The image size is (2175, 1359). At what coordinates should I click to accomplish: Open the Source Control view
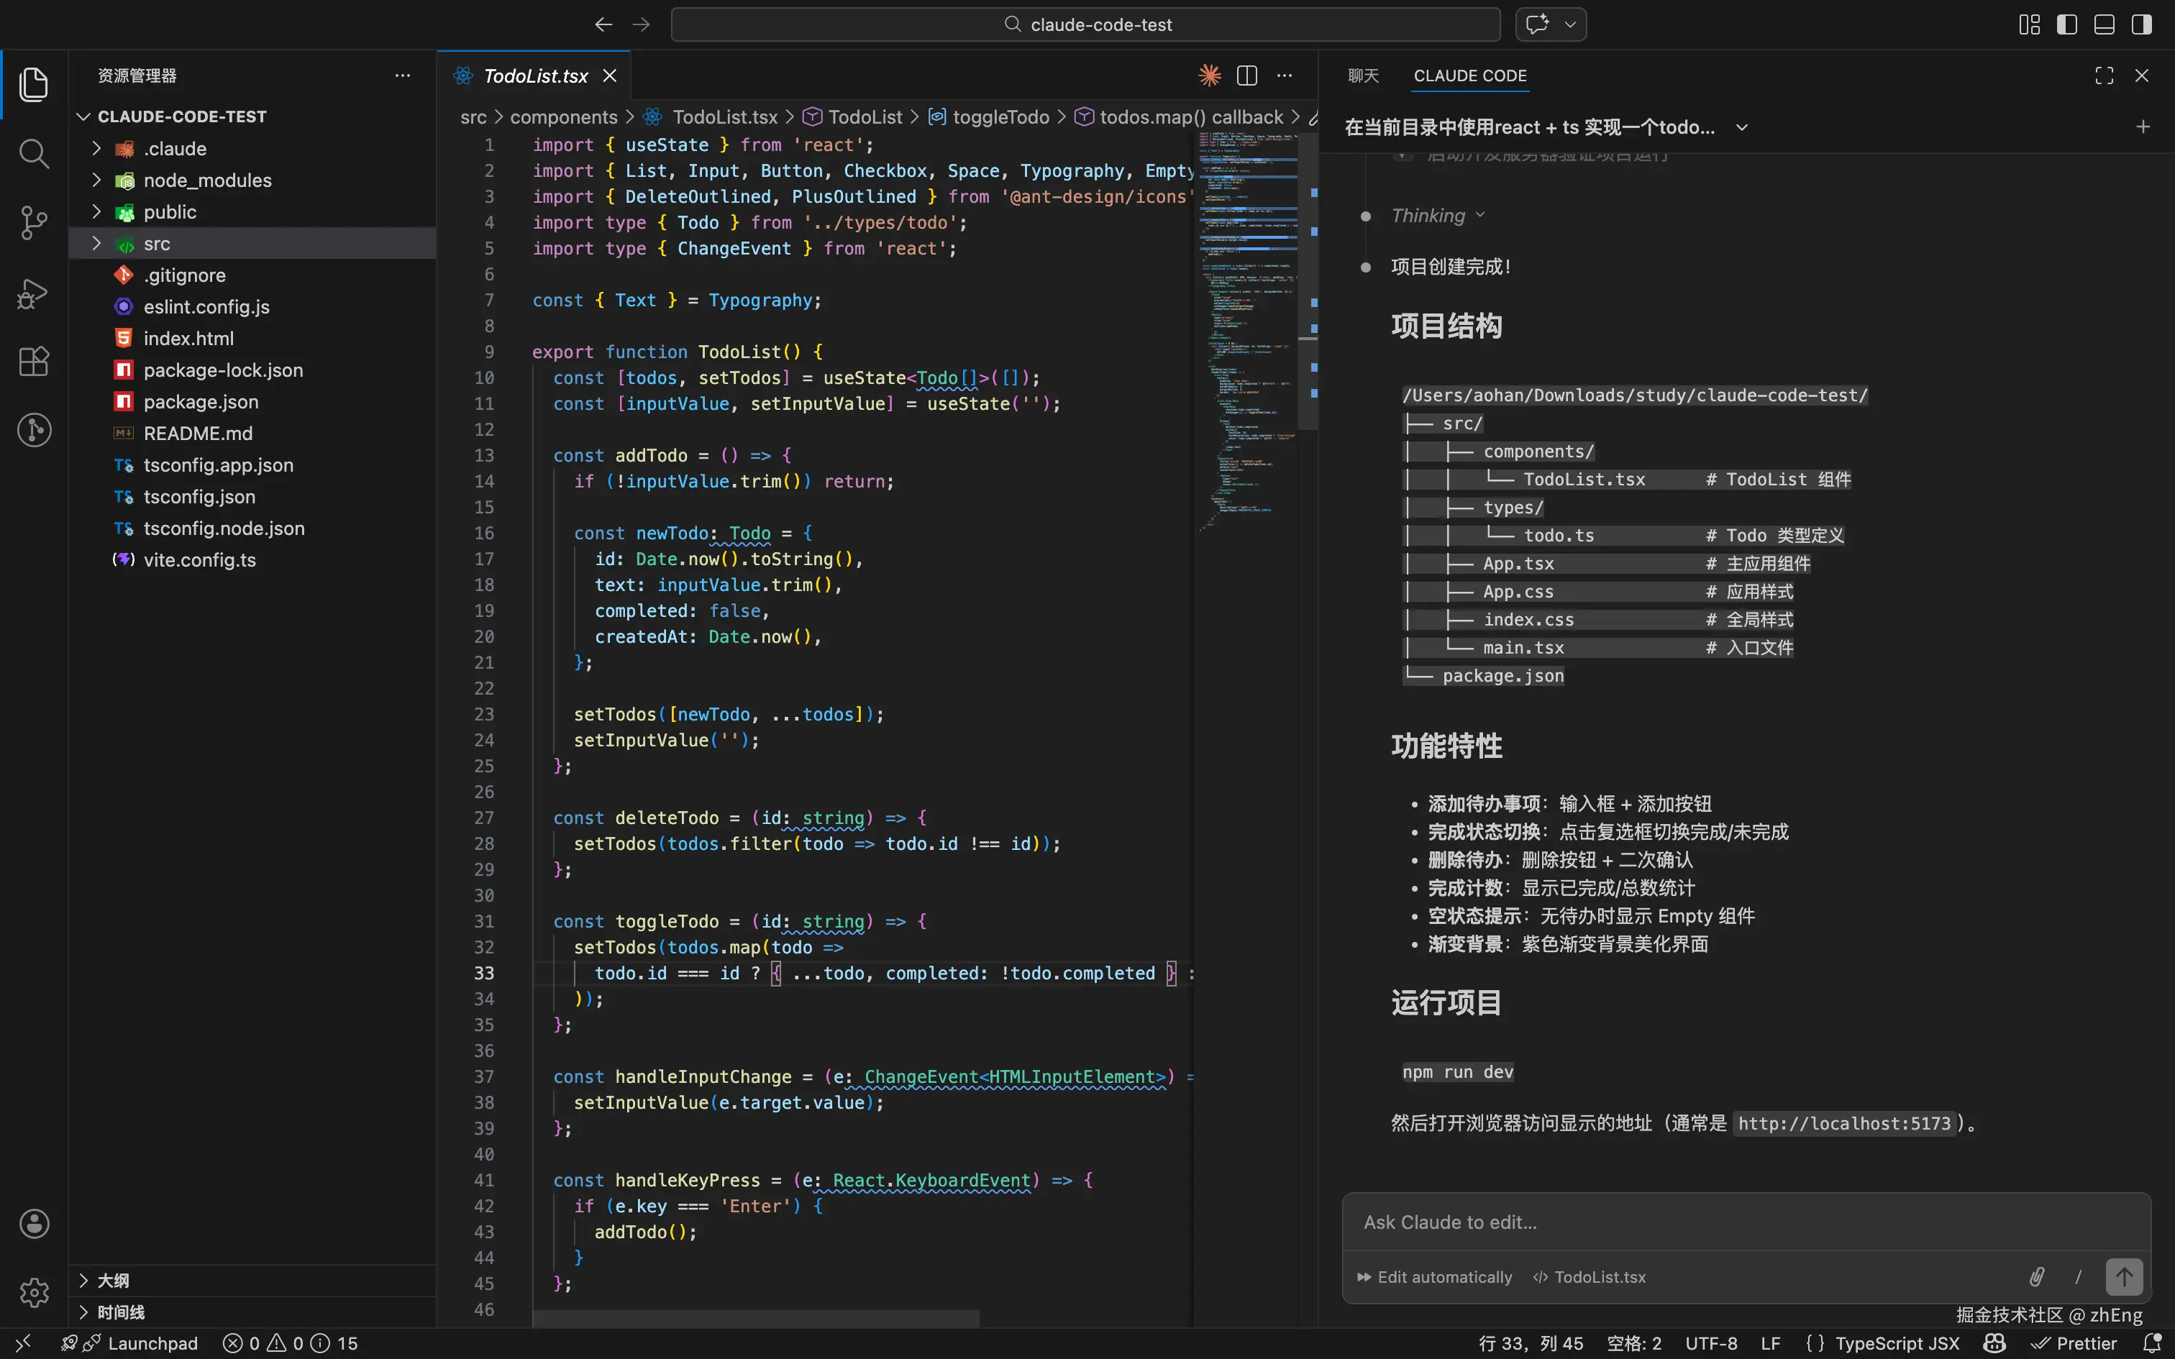[x=33, y=223]
